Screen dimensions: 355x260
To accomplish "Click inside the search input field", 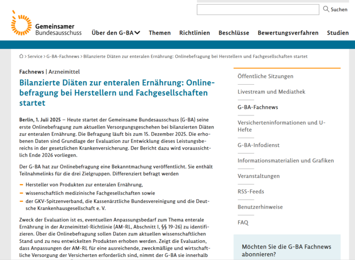I will 258,9.
